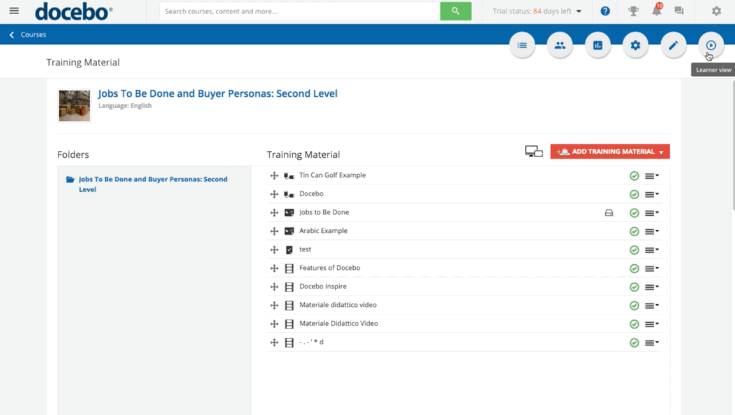Open the notifications bell
The image size is (735, 415).
[x=657, y=10]
